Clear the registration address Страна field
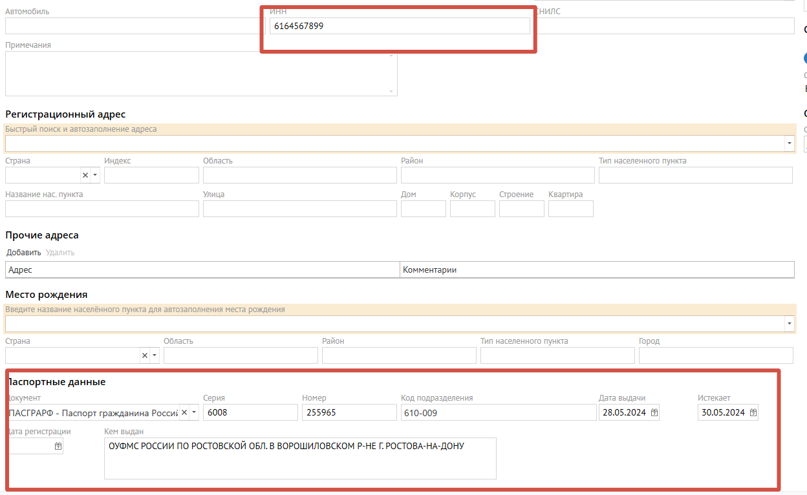The image size is (807, 495). [x=85, y=175]
